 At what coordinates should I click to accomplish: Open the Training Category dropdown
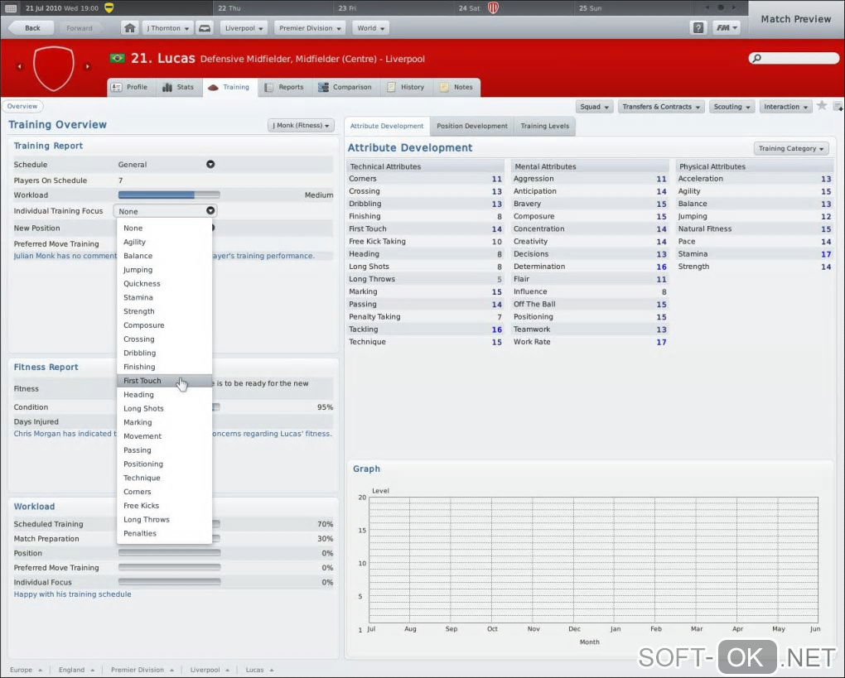pyautogui.click(x=791, y=149)
